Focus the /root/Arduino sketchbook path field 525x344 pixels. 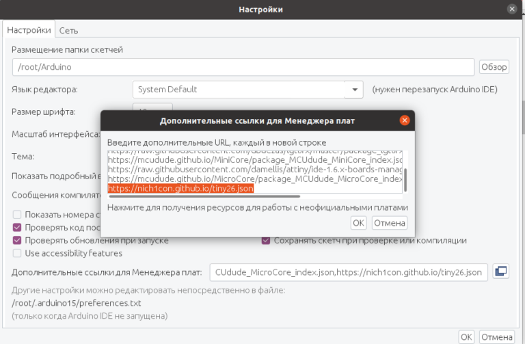pyautogui.click(x=243, y=67)
